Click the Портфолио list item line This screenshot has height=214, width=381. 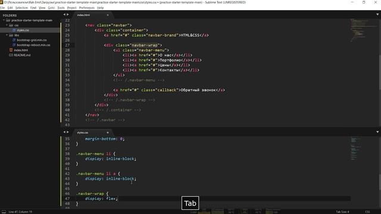(x=162, y=60)
